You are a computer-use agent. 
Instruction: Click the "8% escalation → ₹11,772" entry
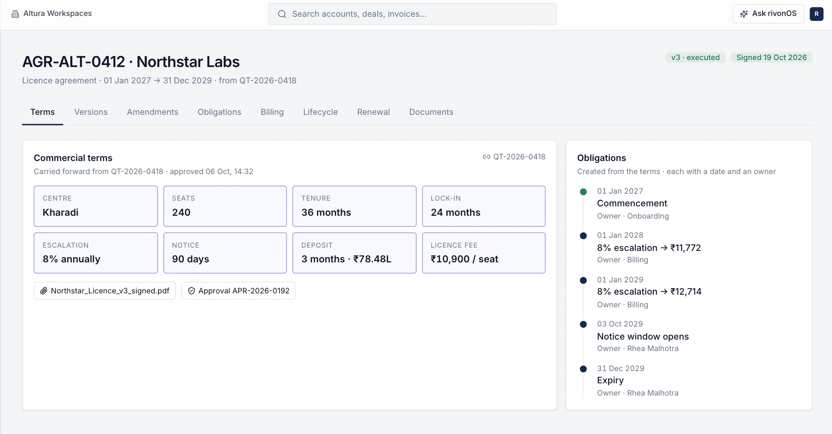pyautogui.click(x=649, y=248)
